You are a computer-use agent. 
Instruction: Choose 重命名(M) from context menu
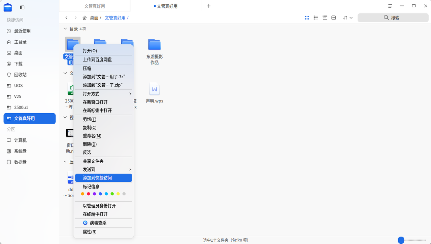(x=104, y=136)
